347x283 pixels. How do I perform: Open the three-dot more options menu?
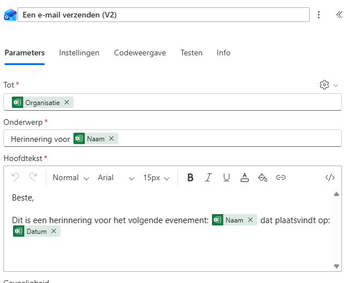(x=319, y=15)
